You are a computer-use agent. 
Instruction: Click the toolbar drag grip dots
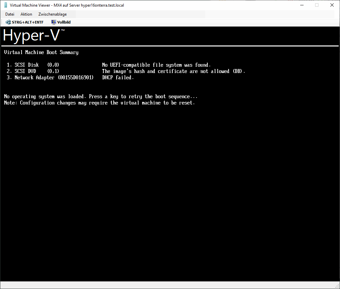coord(1,22)
